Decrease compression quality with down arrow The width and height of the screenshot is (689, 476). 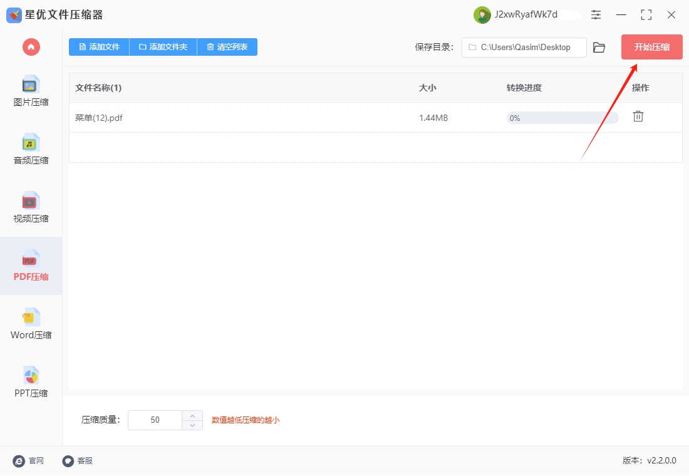point(192,425)
